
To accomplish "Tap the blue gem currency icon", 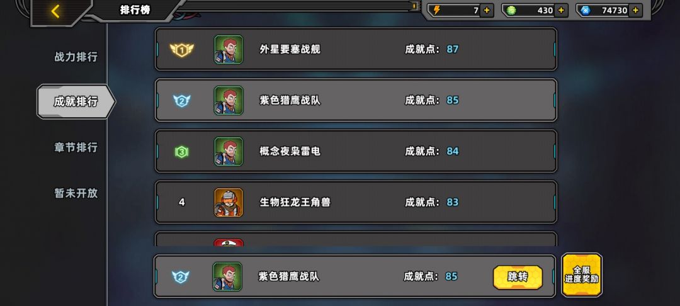I will tap(586, 11).
